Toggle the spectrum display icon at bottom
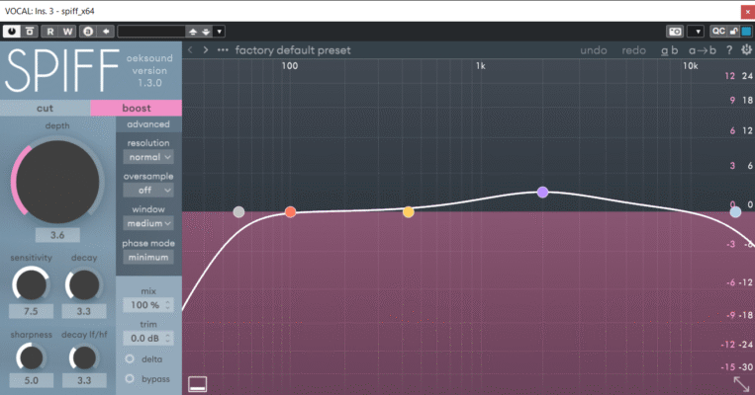Image resolution: width=755 pixels, height=395 pixels. 198,383
